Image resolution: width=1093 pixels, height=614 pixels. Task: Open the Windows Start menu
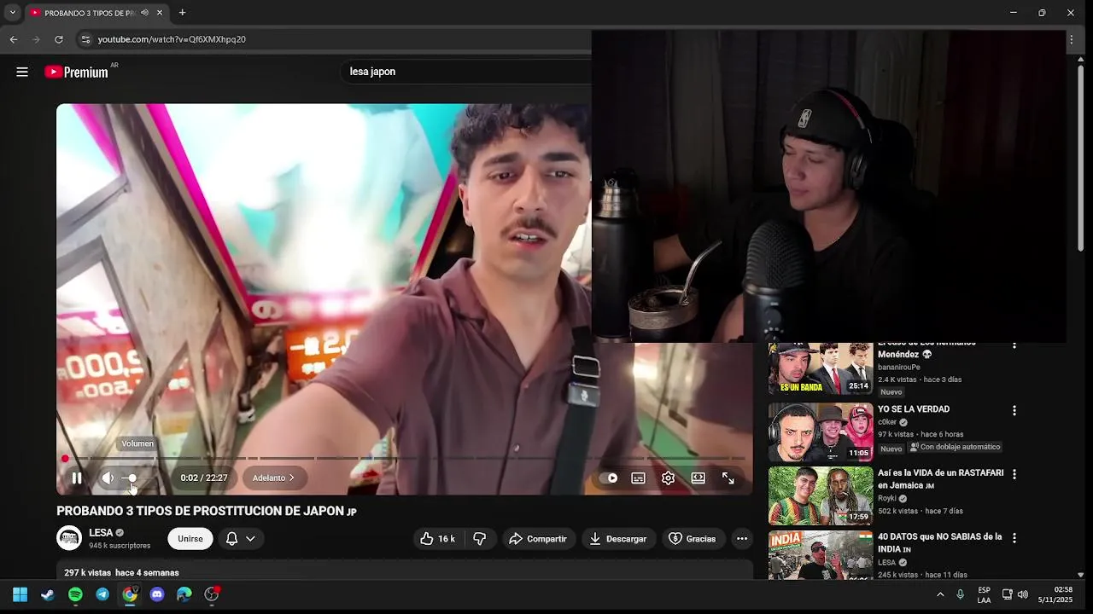point(20,594)
